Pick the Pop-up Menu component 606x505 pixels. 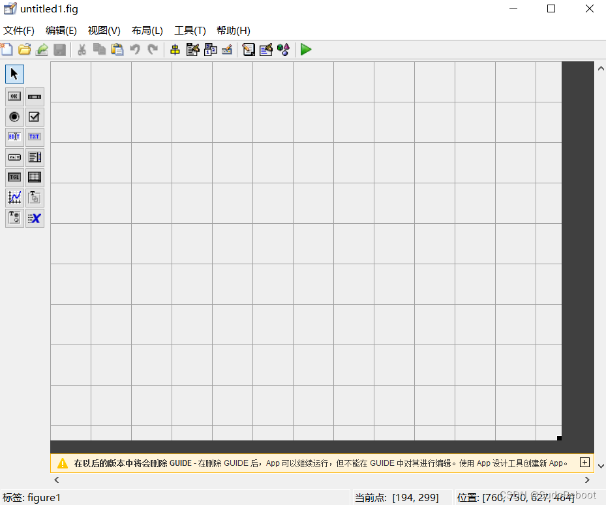point(15,157)
